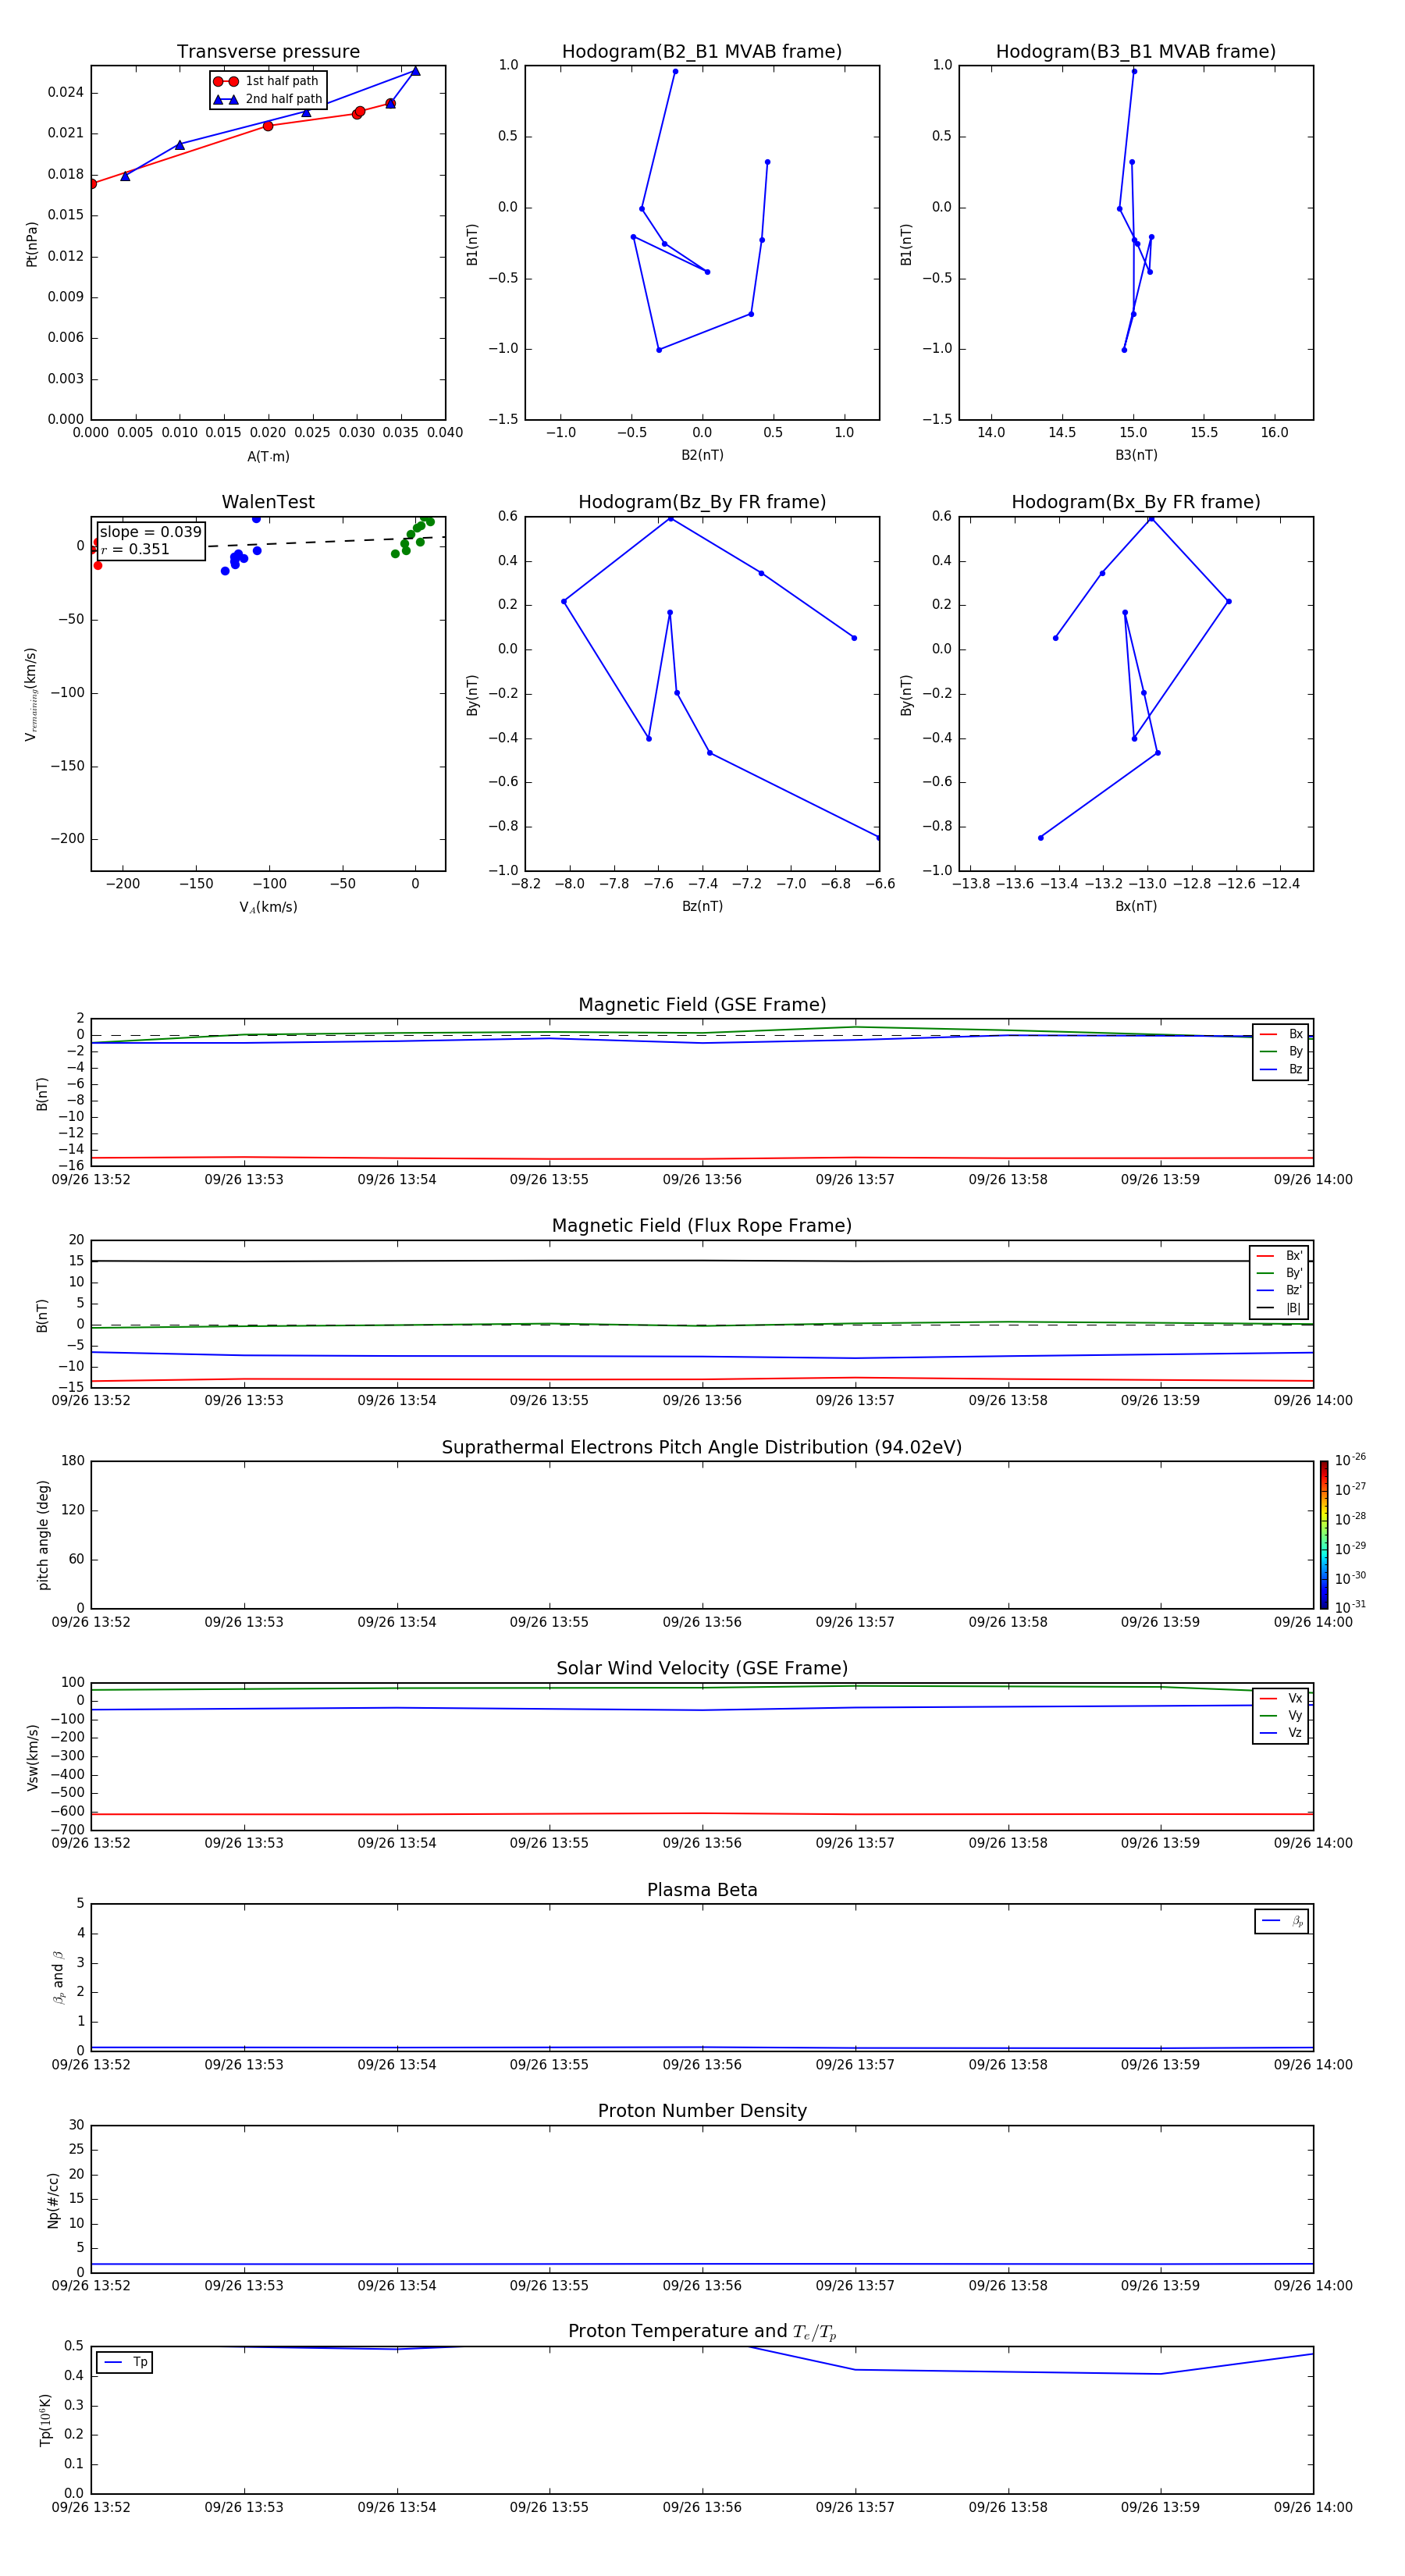Click the "0.024" tick on Transverse pressure y-axis
The image size is (1405, 2576).
click(66, 92)
